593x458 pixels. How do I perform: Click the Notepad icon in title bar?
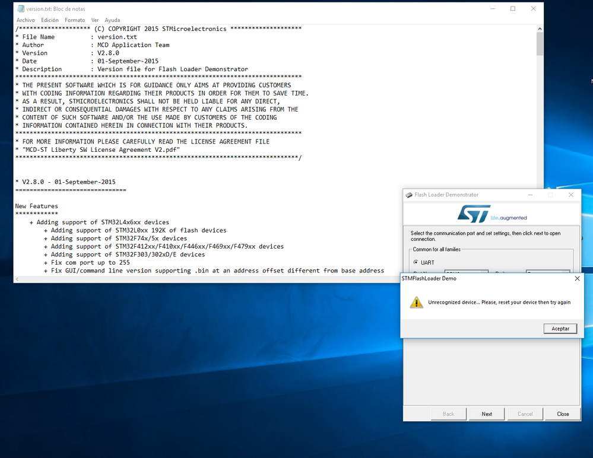21,9
